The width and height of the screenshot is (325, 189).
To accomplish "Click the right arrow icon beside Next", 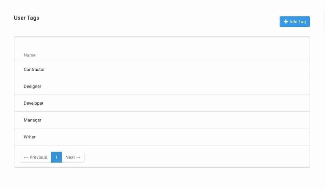I will click(x=78, y=157).
